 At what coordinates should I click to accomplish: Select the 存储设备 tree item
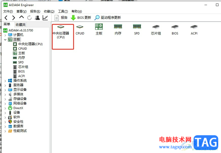[18, 99]
